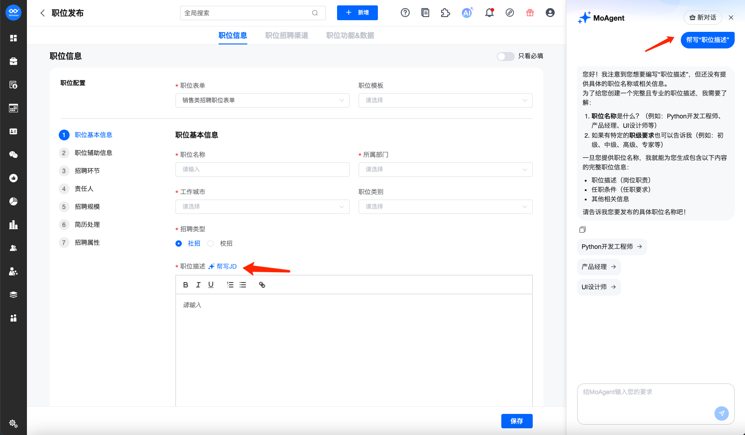Open the stacked layers icon in sidebar
Image resolution: width=745 pixels, height=435 pixels.
point(13,295)
